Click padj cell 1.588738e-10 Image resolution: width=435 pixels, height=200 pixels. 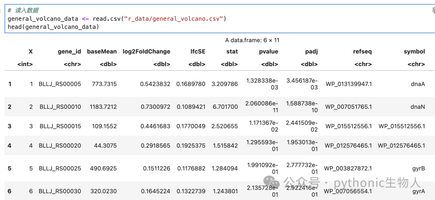(302, 107)
